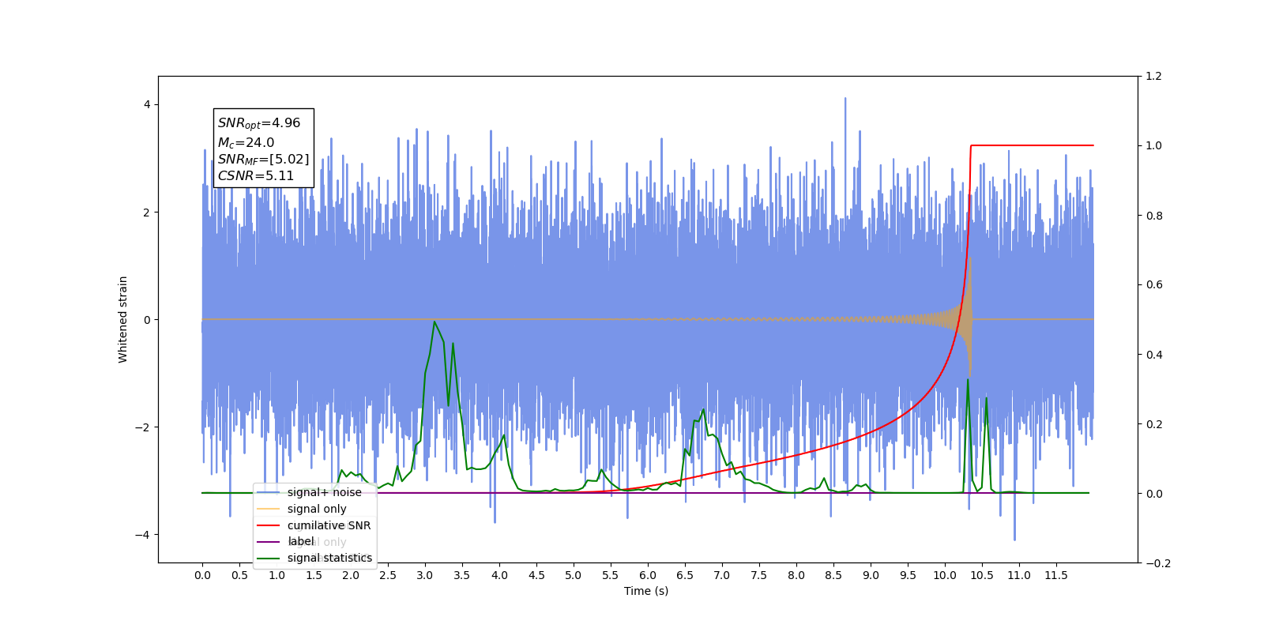This screenshot has width=1264, height=632.
Task: Click the M_c=24.0 annotation text
Action: pos(246,142)
